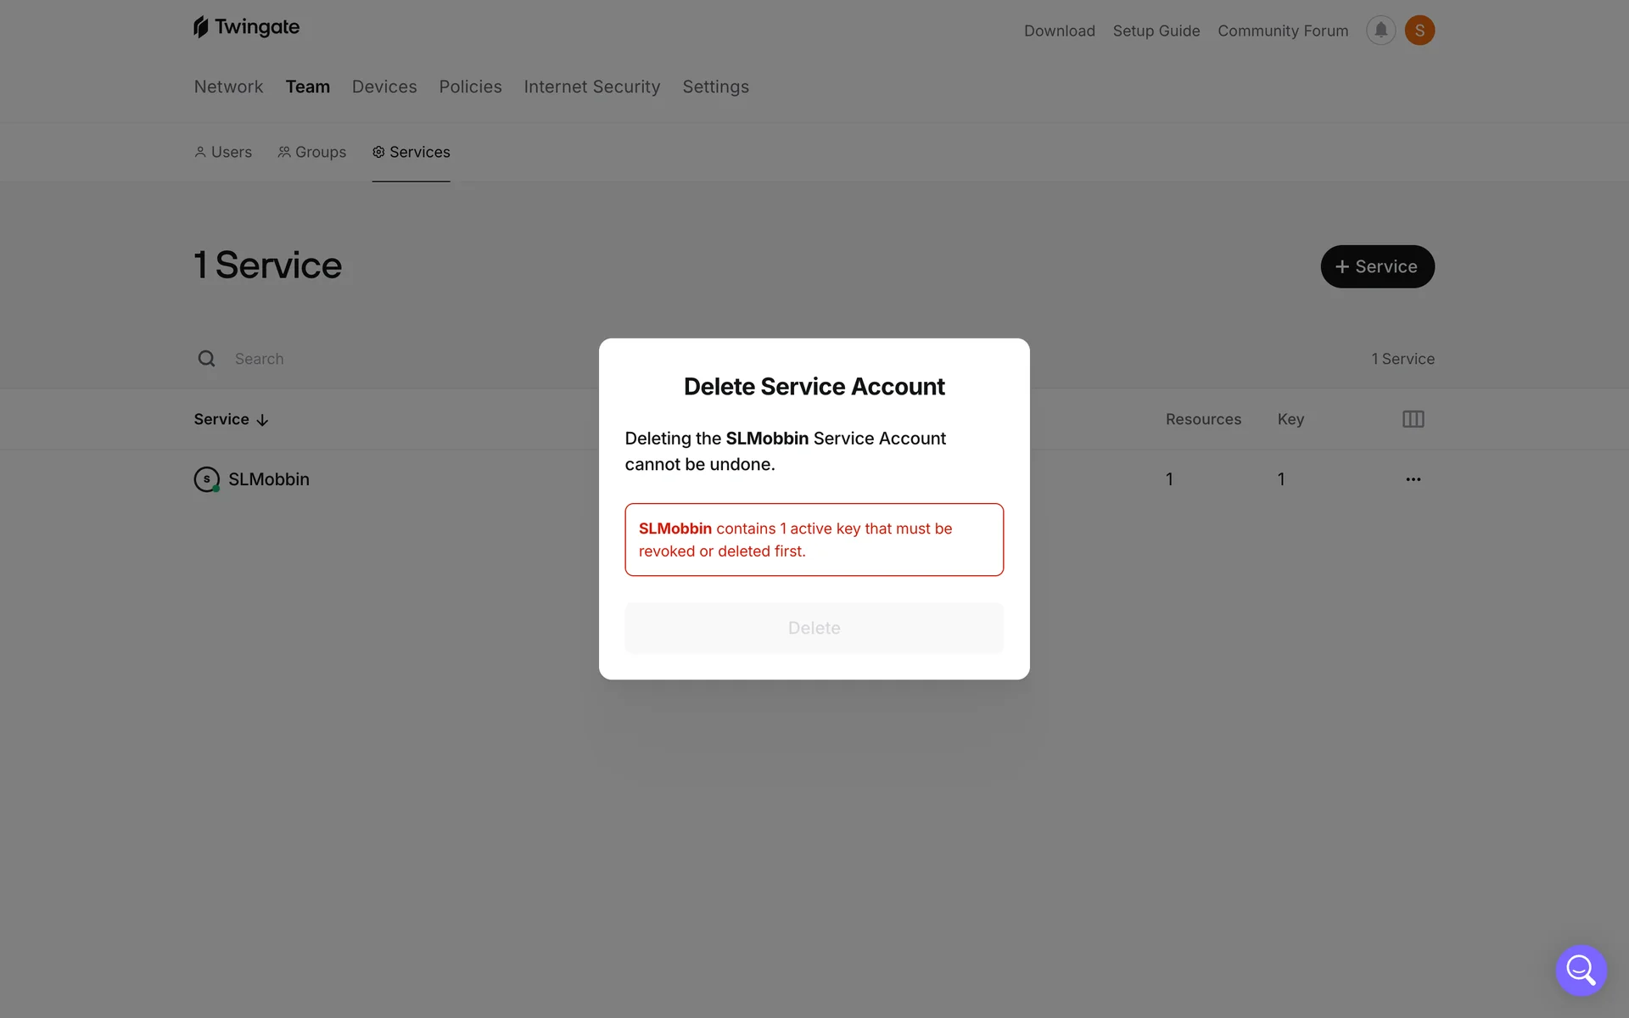This screenshot has height=1018, width=1629.
Task: Click the Twingate logo icon
Action: (201, 27)
